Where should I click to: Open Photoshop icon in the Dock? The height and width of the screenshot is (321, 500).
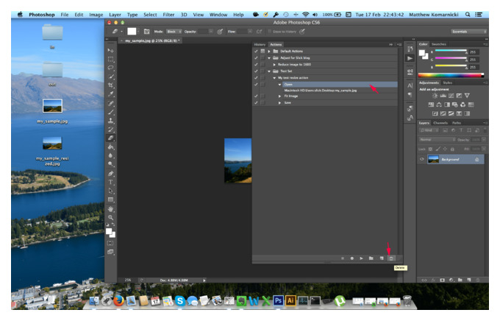point(278,300)
